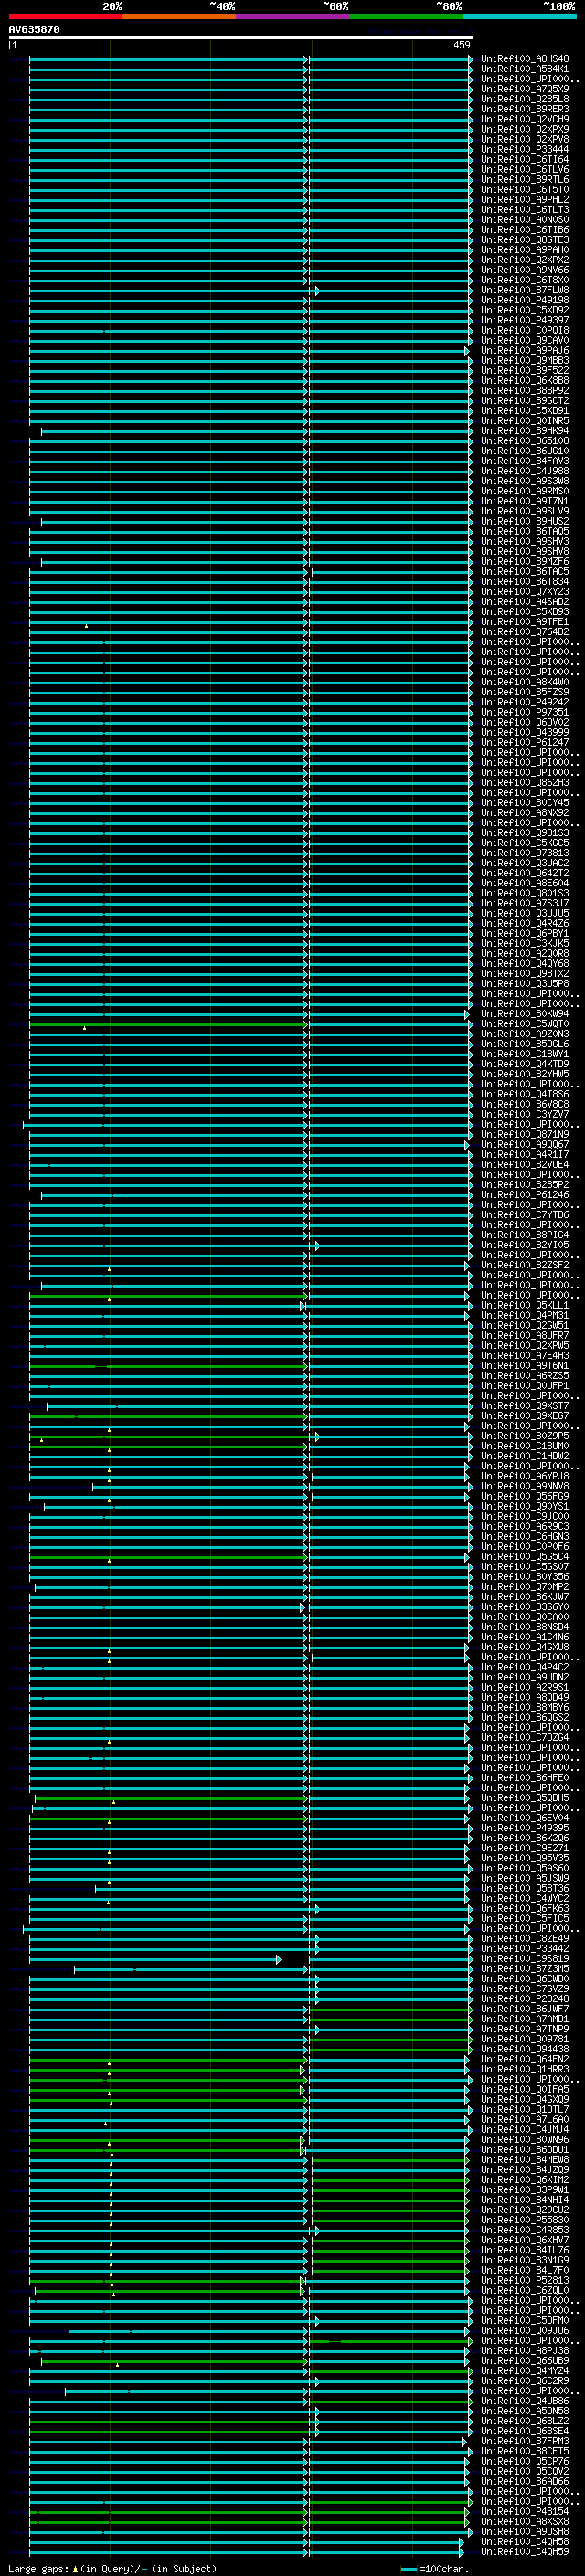The width and height of the screenshot is (585, 2576).
Task: Select label UniRef100_P49198
Action: (525, 300)
